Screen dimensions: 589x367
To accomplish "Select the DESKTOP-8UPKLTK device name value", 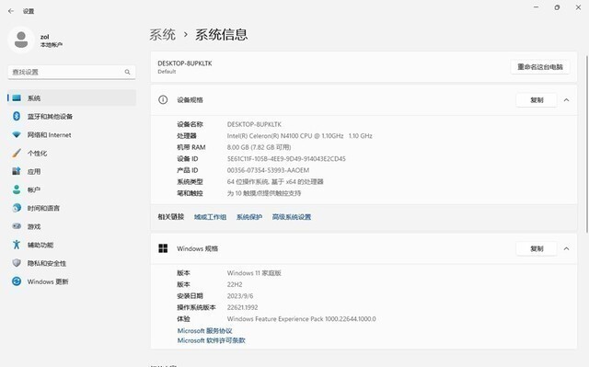I will [254, 124].
